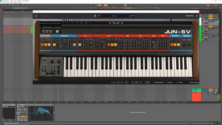Open the JUN-6 V settings gear
Image resolution: width=222 pixels, height=125 pixels.
point(197,16)
